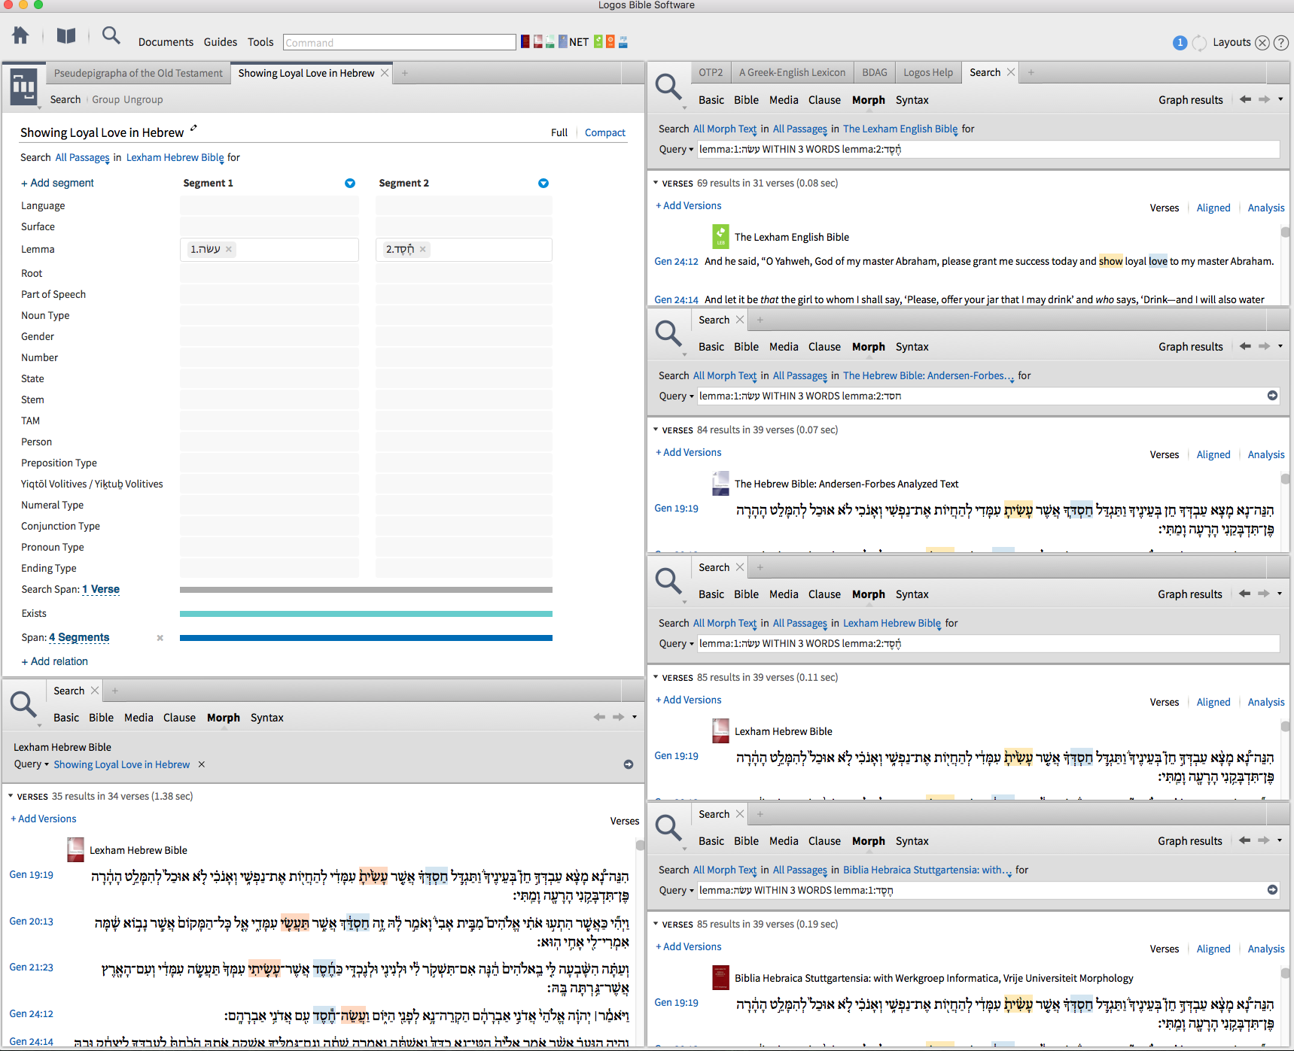Image resolution: width=1294 pixels, height=1051 pixels.
Task: Switch to A Greek-English Lexicon tab
Action: [792, 72]
